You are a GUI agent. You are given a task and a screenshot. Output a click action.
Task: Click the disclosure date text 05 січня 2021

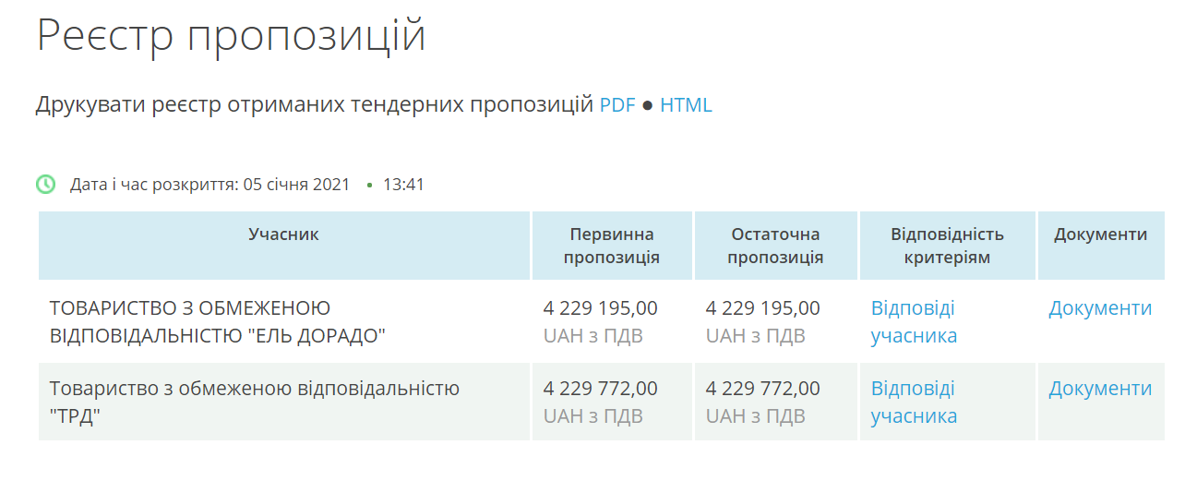click(x=296, y=185)
